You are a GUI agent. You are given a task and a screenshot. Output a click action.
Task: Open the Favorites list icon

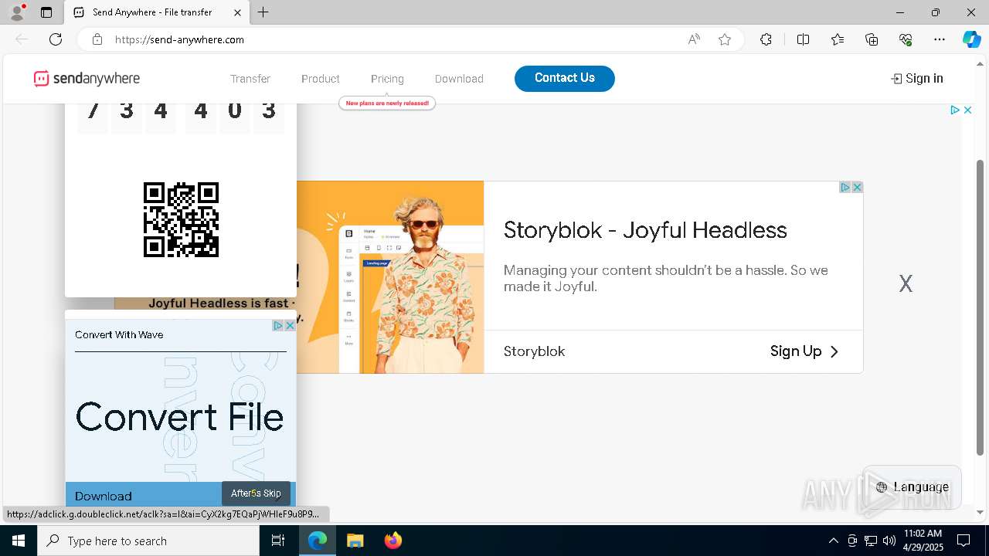click(x=838, y=39)
